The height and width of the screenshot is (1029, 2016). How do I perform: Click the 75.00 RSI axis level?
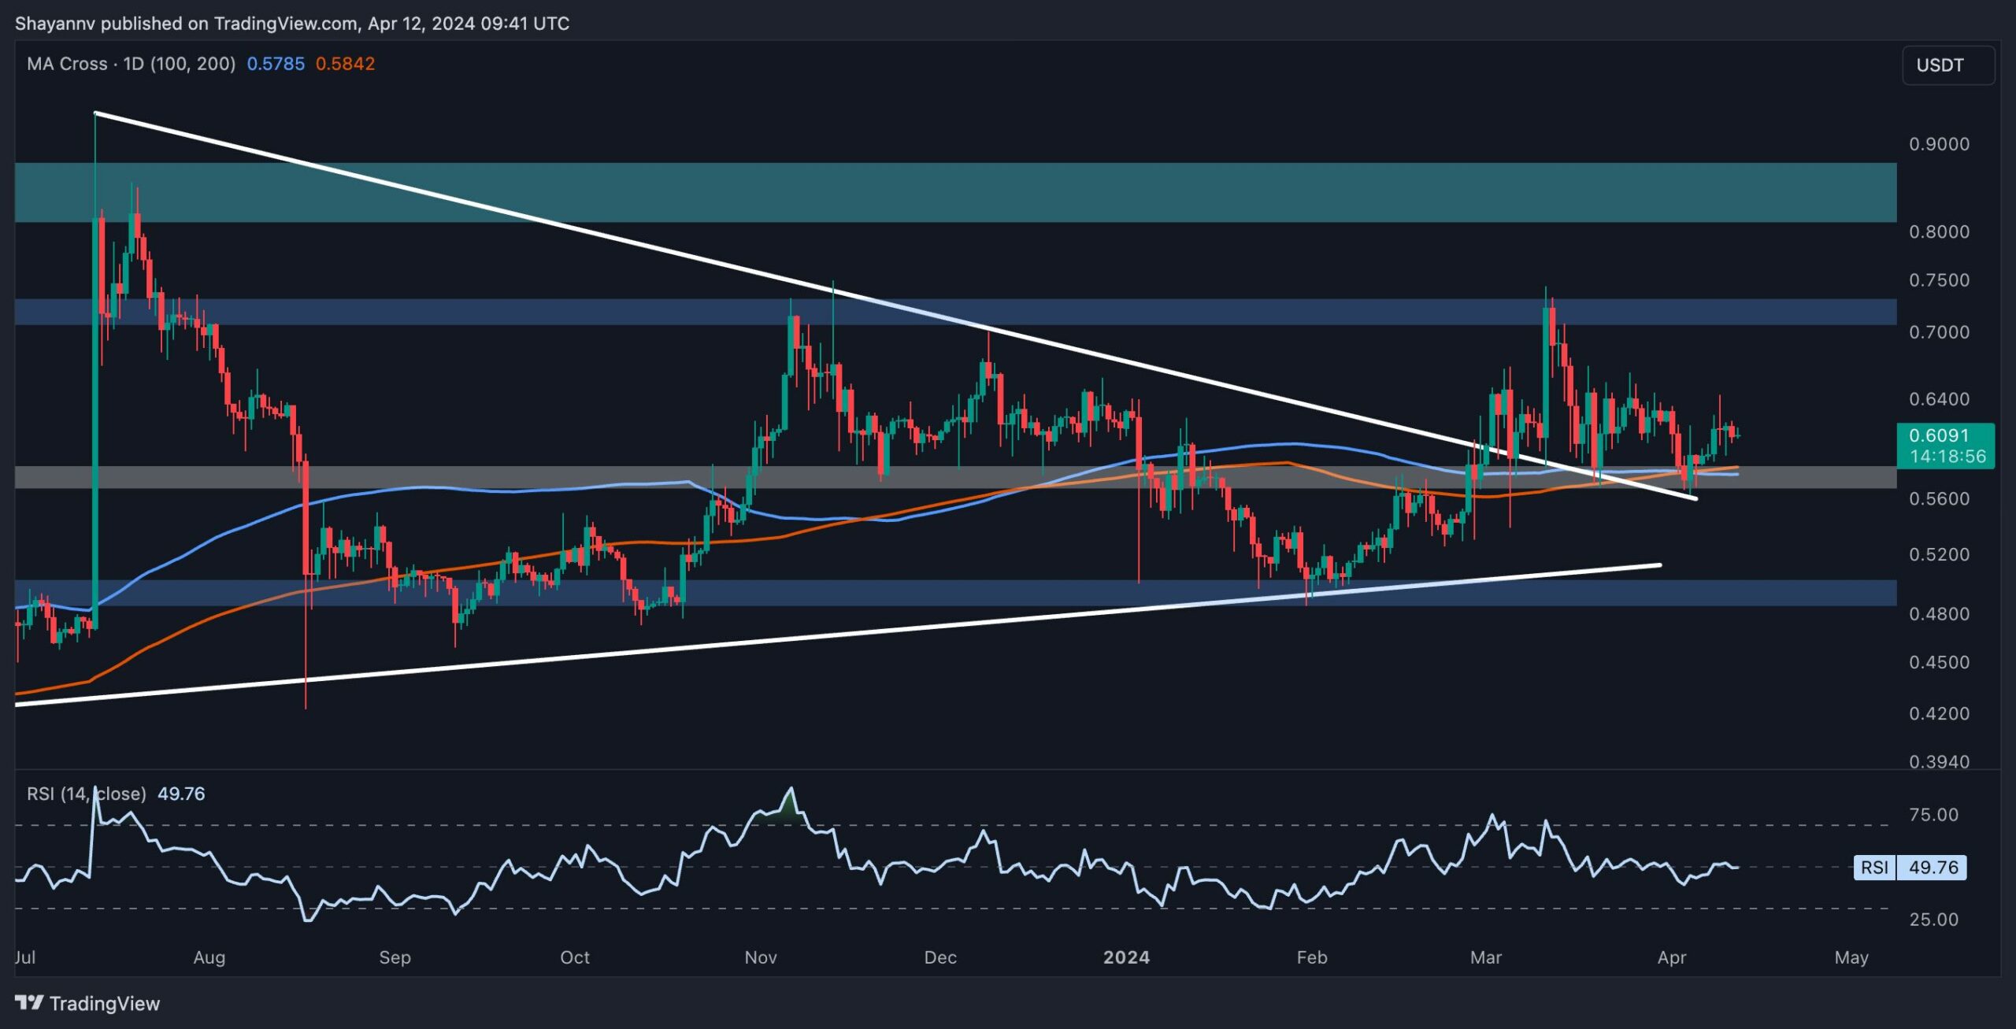pos(1933,815)
